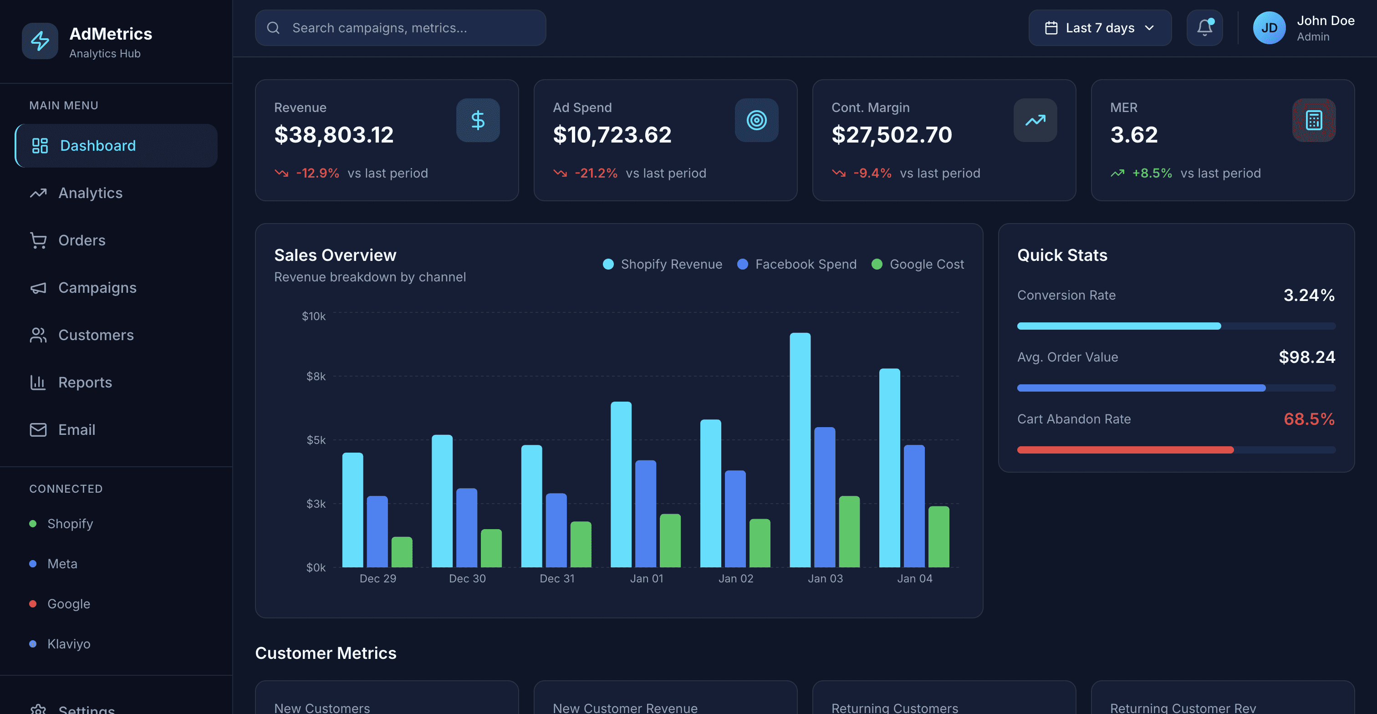The width and height of the screenshot is (1377, 714).
Task: Open Analytics from the main menu
Action: pos(90,193)
